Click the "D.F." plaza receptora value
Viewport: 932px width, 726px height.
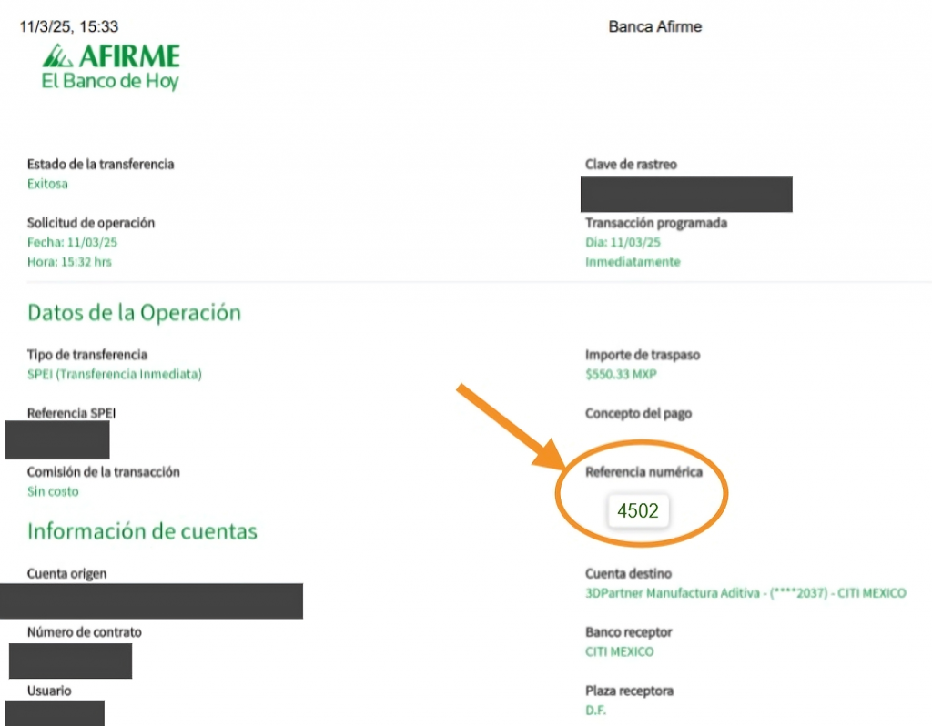coord(596,710)
